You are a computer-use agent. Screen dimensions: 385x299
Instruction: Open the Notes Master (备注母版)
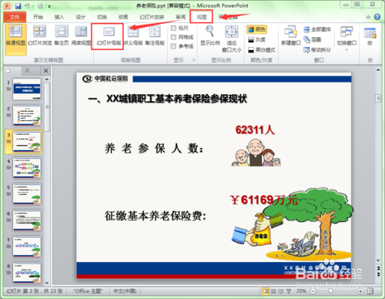tap(155, 35)
